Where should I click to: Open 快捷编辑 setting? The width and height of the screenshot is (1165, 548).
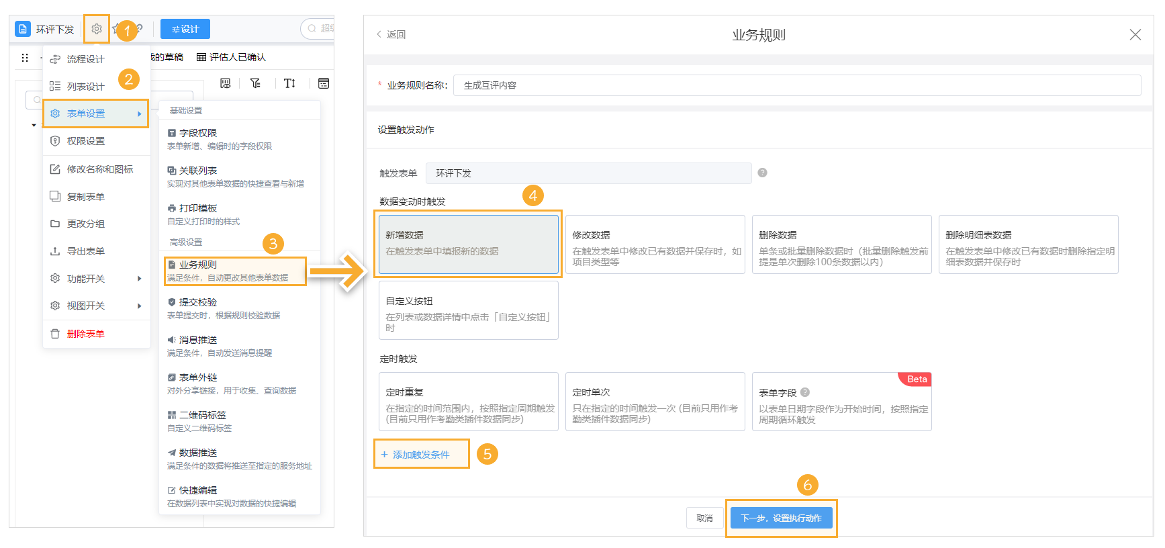(x=239, y=496)
